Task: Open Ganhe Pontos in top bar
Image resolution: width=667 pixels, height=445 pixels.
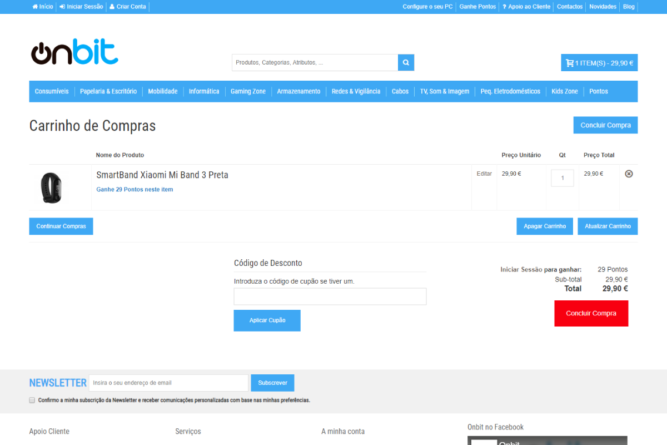Action: [x=477, y=7]
